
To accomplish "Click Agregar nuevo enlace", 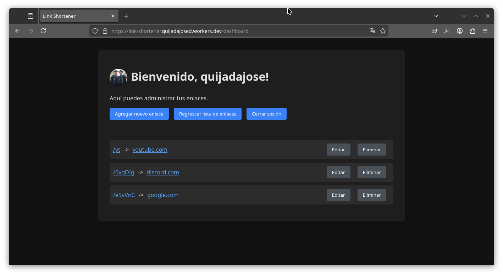I will pyautogui.click(x=139, y=114).
